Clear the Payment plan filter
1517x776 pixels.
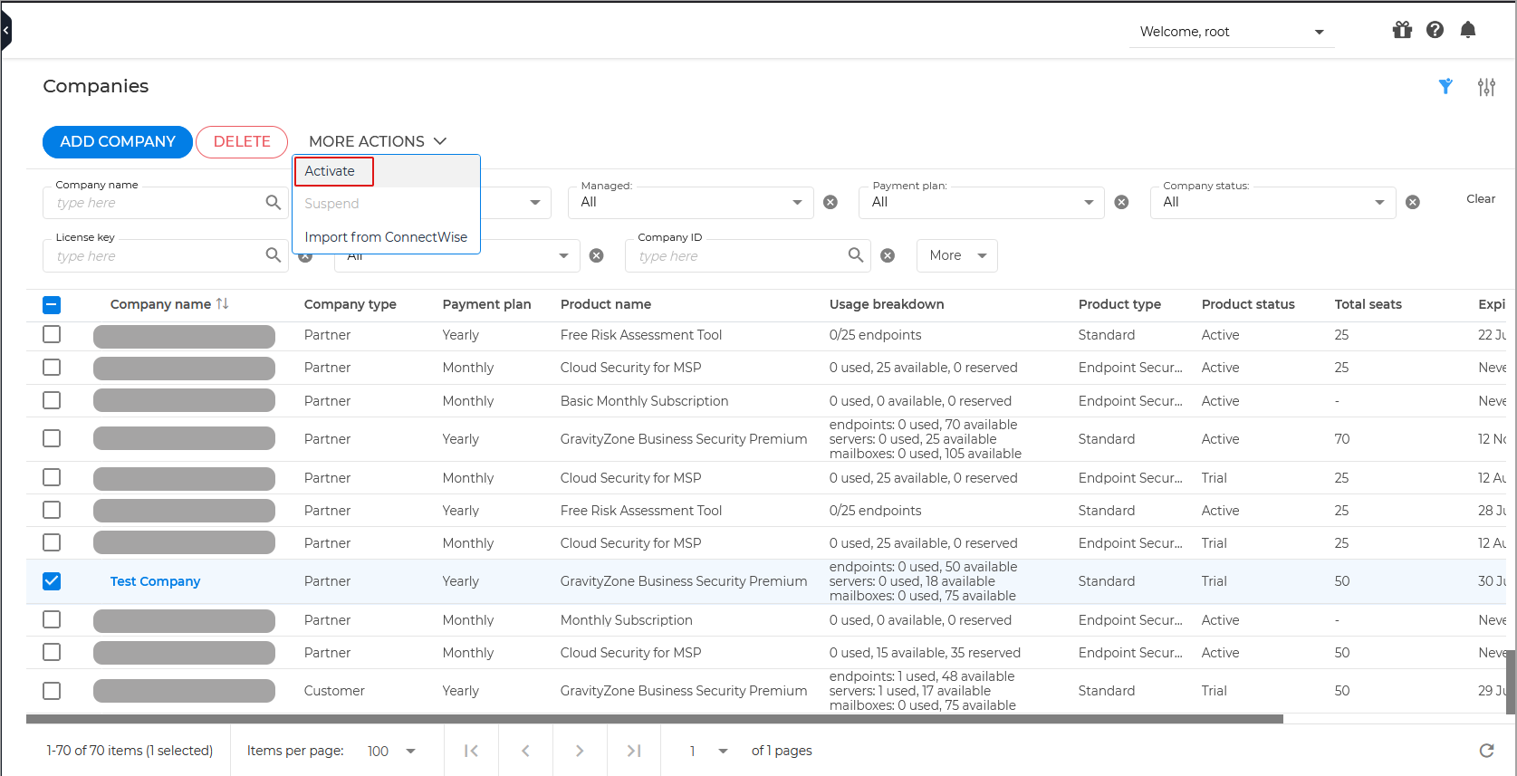coord(1121,202)
